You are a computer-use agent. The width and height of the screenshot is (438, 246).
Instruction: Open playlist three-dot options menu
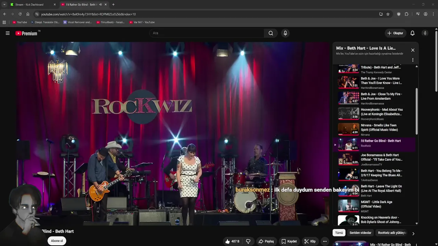pos(413,60)
